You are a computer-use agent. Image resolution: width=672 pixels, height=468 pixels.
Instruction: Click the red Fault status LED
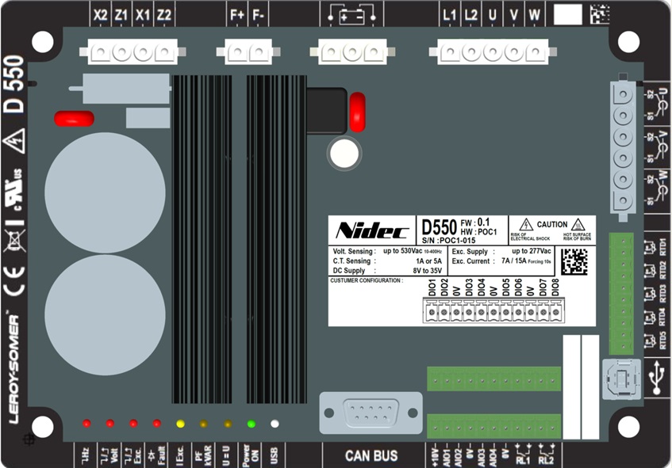pos(157,424)
